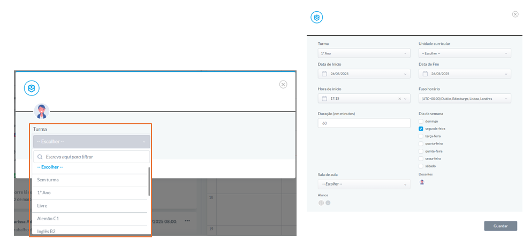Click the second student icon under Alunos

(328, 203)
